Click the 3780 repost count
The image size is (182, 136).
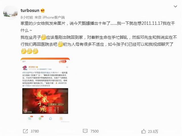[35, 131]
